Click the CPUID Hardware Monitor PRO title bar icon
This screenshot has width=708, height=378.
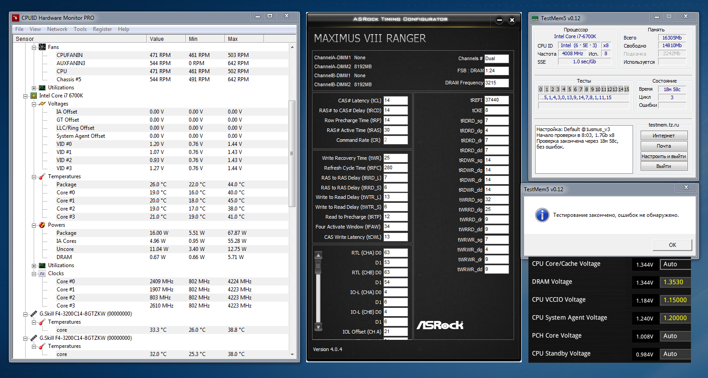pos(16,18)
